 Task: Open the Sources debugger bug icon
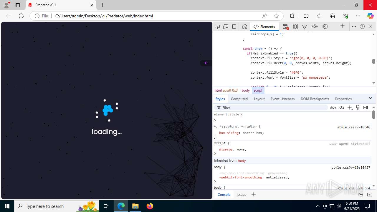(x=295, y=26)
